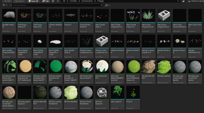
Task: Select the Hera Grass Chaparral B A asset
Action: [164, 21]
